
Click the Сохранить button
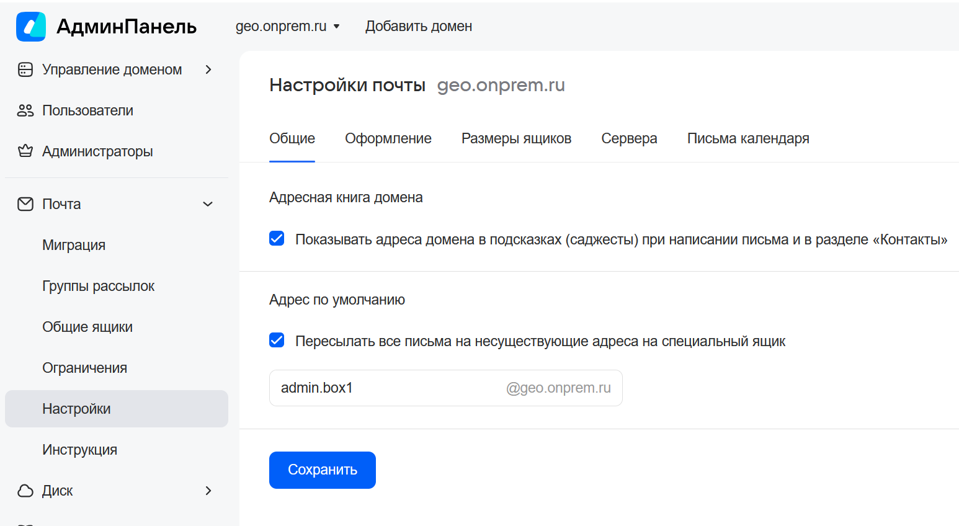coord(323,470)
